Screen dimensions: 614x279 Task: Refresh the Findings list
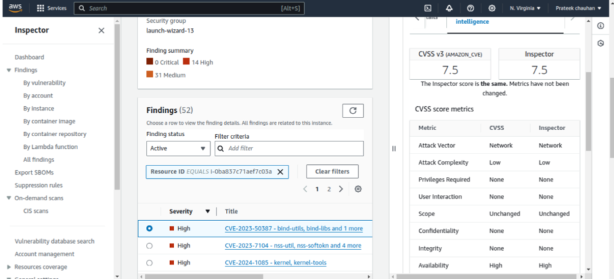(353, 111)
